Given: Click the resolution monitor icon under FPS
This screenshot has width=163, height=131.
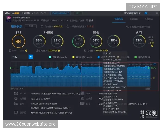Looking at the screenshot, I should [x=10, y=51].
